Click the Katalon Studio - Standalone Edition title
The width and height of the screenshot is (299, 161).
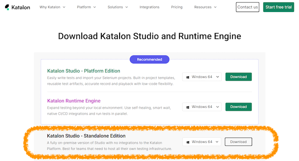[x=86, y=136]
